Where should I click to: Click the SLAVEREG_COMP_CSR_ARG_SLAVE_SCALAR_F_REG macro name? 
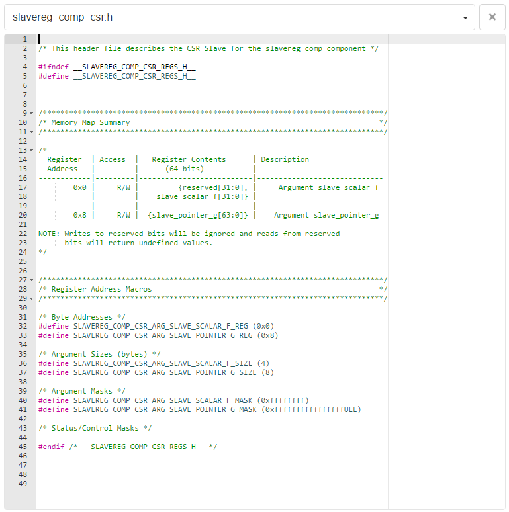[162, 326]
